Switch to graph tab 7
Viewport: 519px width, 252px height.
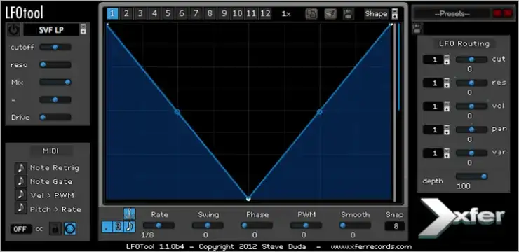pos(196,14)
